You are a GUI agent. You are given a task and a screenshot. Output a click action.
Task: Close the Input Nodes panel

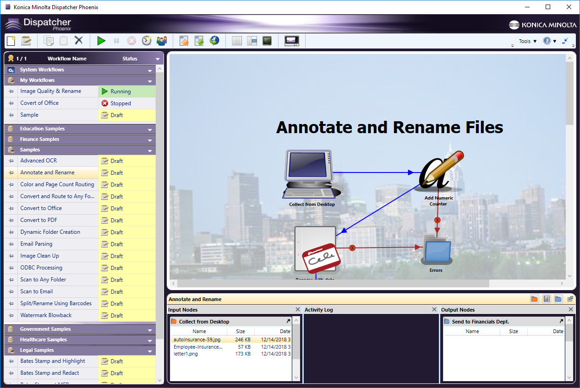pyautogui.click(x=298, y=310)
